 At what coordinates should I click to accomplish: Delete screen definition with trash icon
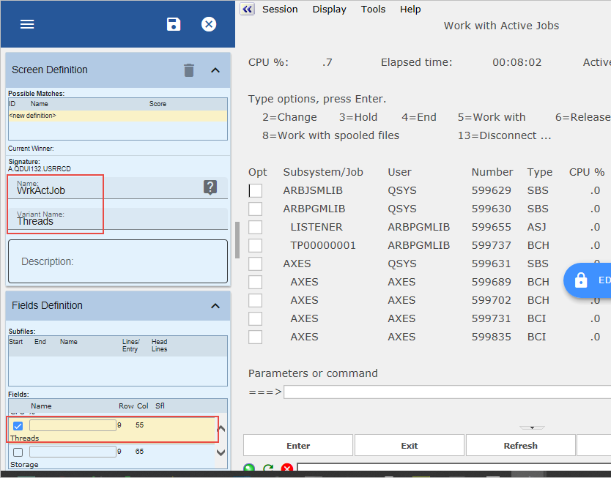point(189,70)
